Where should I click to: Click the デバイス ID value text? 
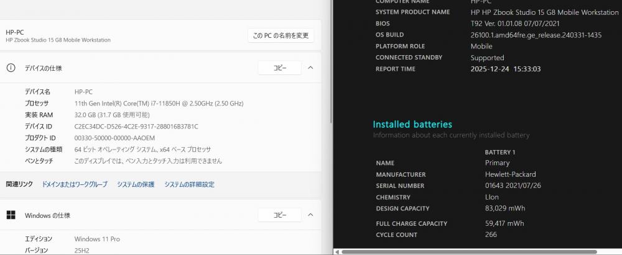(x=136, y=126)
